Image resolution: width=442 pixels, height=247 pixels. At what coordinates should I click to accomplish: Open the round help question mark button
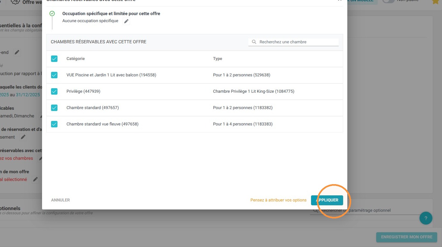coord(426,218)
